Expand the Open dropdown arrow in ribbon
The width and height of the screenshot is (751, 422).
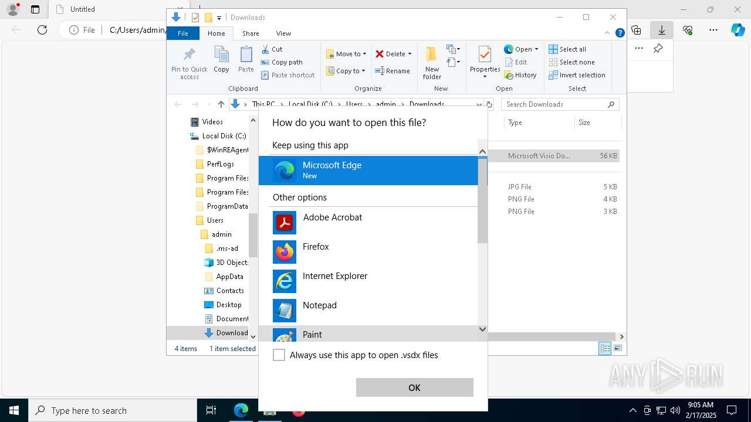click(536, 49)
